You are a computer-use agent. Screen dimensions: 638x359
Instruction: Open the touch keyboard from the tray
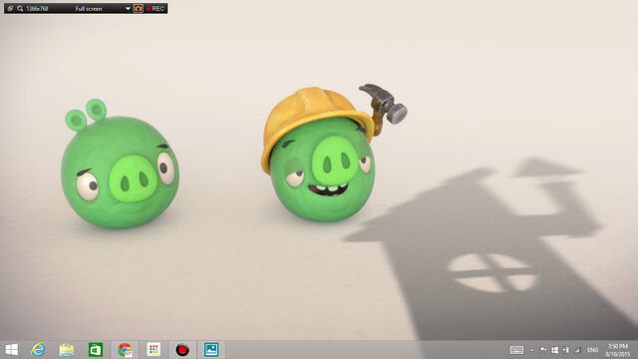(x=516, y=350)
